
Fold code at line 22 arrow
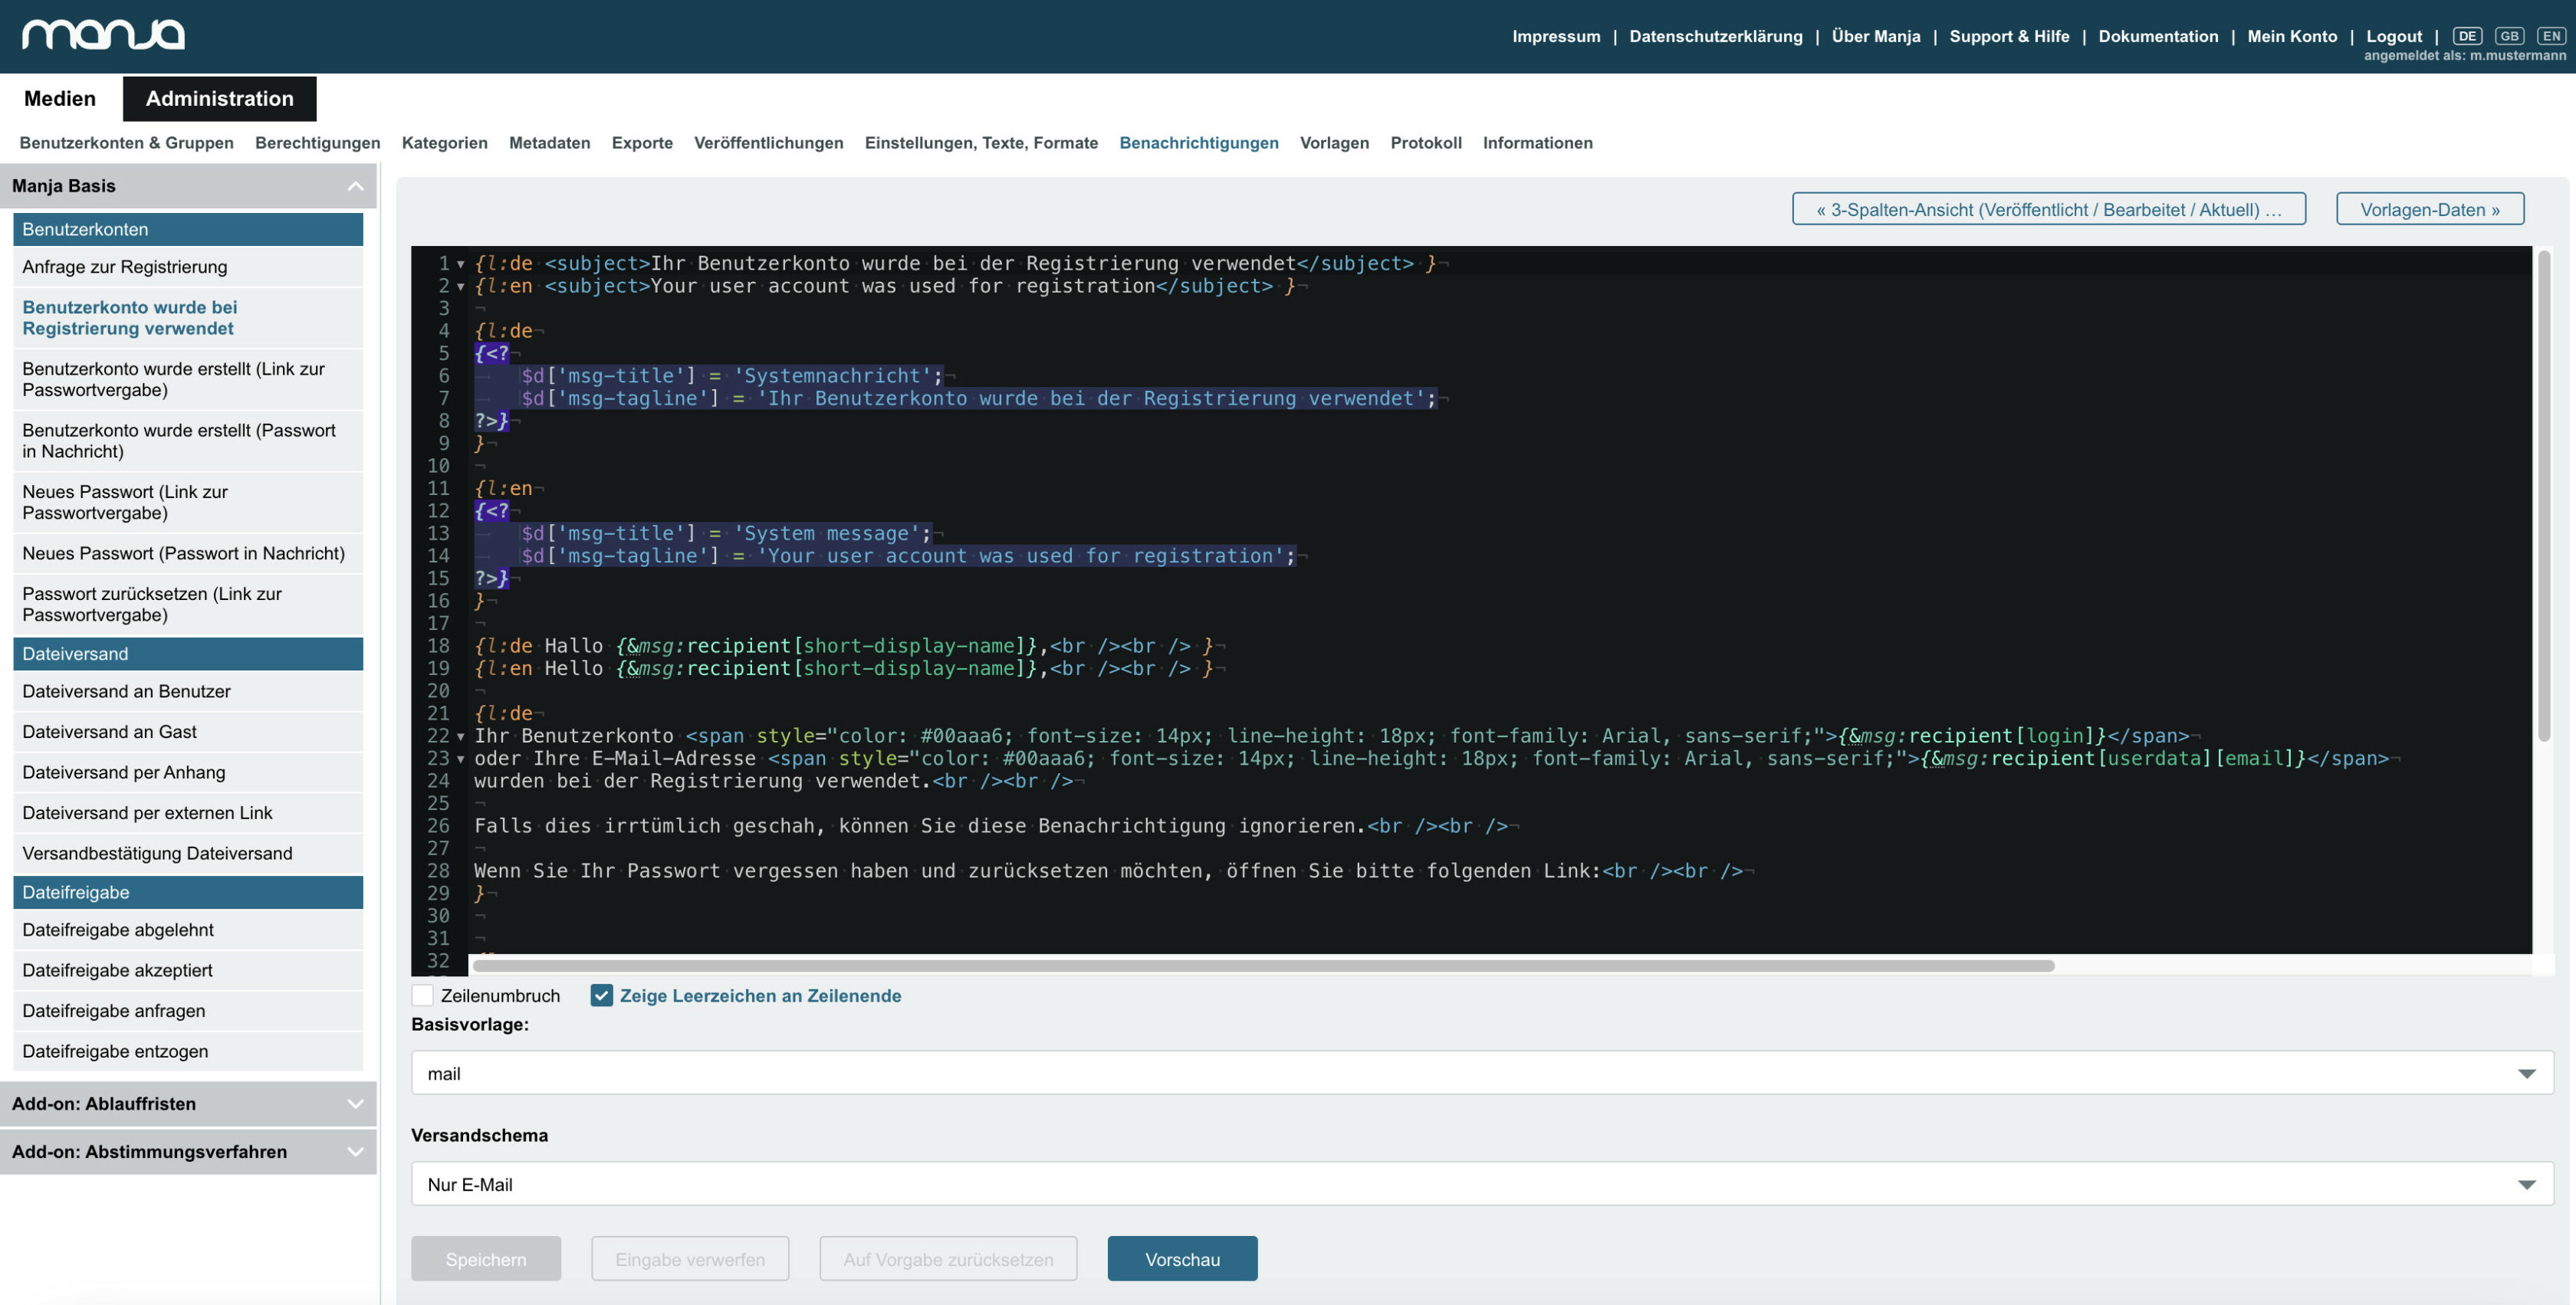click(x=461, y=736)
